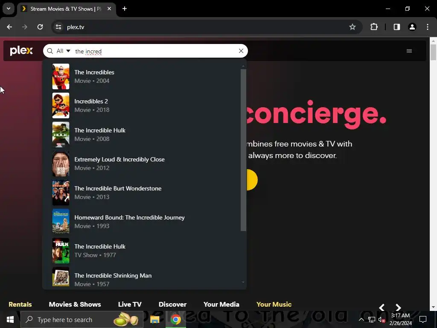Click the network tray icon
This screenshot has width=437, height=328.
[372, 319]
